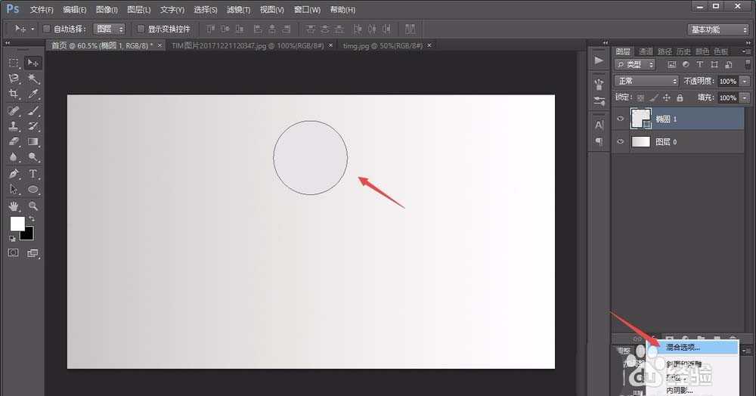Select the Gradient tool
The image size is (756, 396).
(x=33, y=141)
